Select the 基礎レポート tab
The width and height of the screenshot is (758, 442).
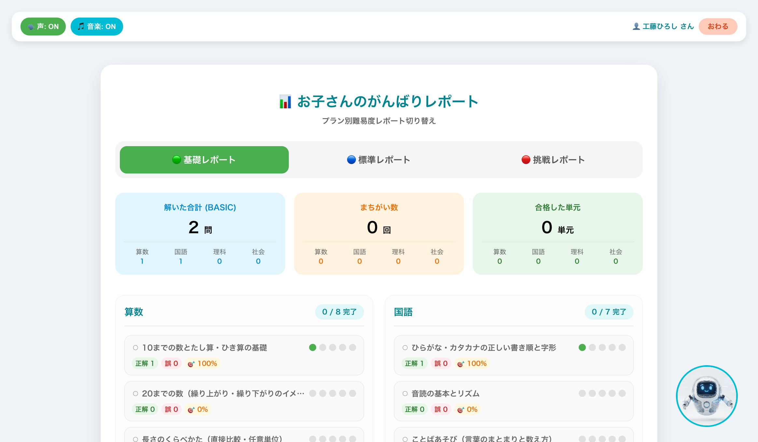(204, 160)
